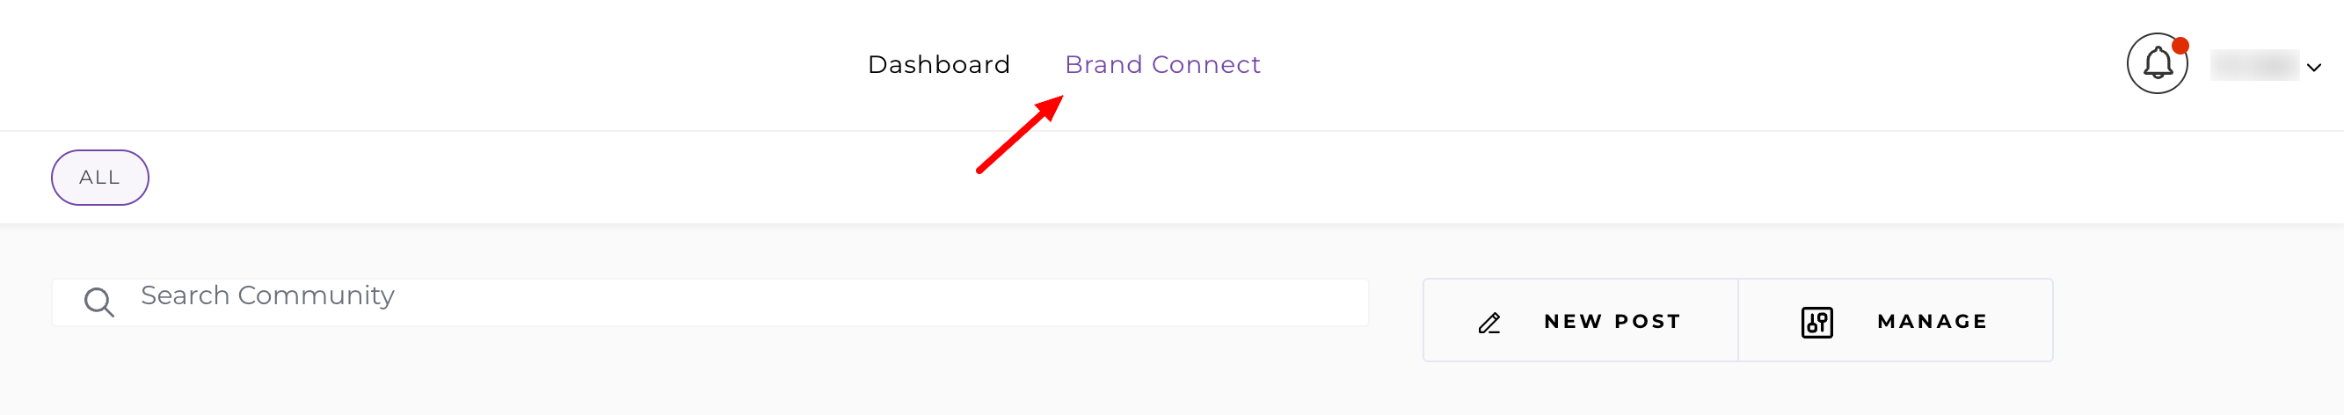The height and width of the screenshot is (415, 2344).
Task: Select the ALL filter pill
Action: 100,178
